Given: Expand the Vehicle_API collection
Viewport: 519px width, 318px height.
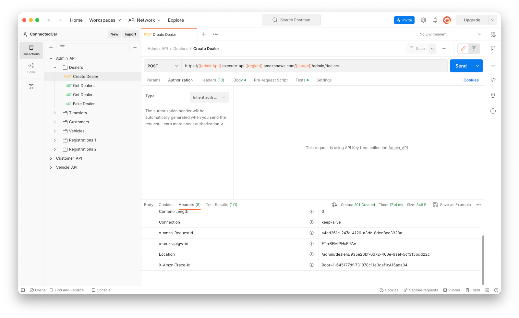Looking at the screenshot, I should click(x=51, y=167).
